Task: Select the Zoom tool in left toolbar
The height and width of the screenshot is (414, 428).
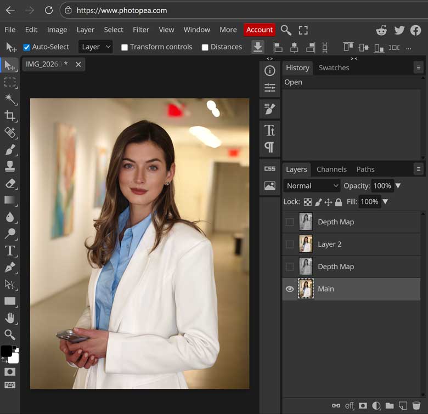Action: point(10,334)
